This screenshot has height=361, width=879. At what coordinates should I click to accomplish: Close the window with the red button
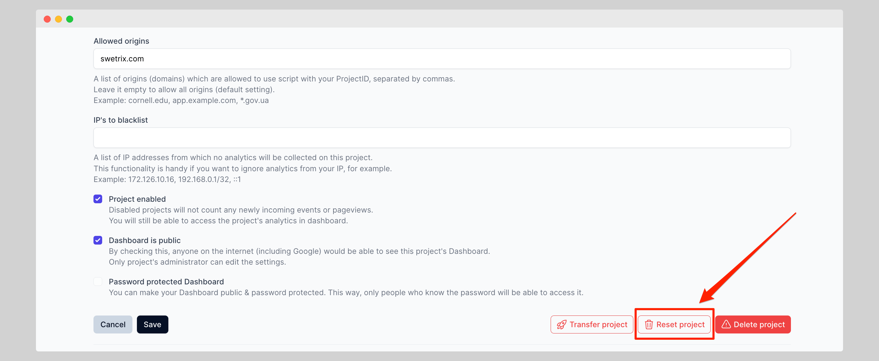point(47,19)
